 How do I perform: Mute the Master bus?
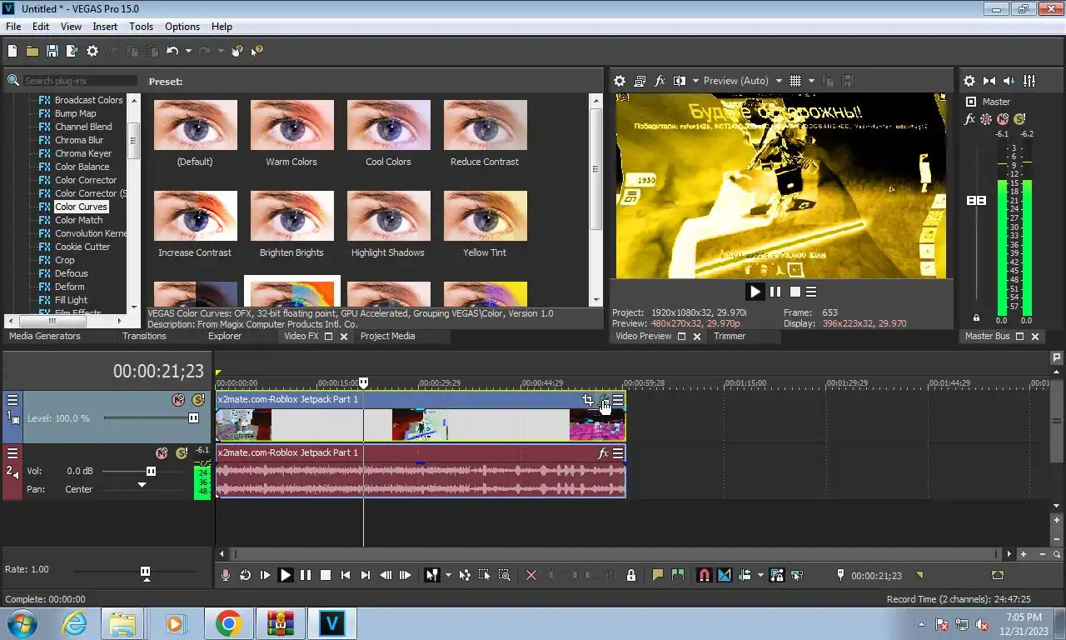[1003, 119]
